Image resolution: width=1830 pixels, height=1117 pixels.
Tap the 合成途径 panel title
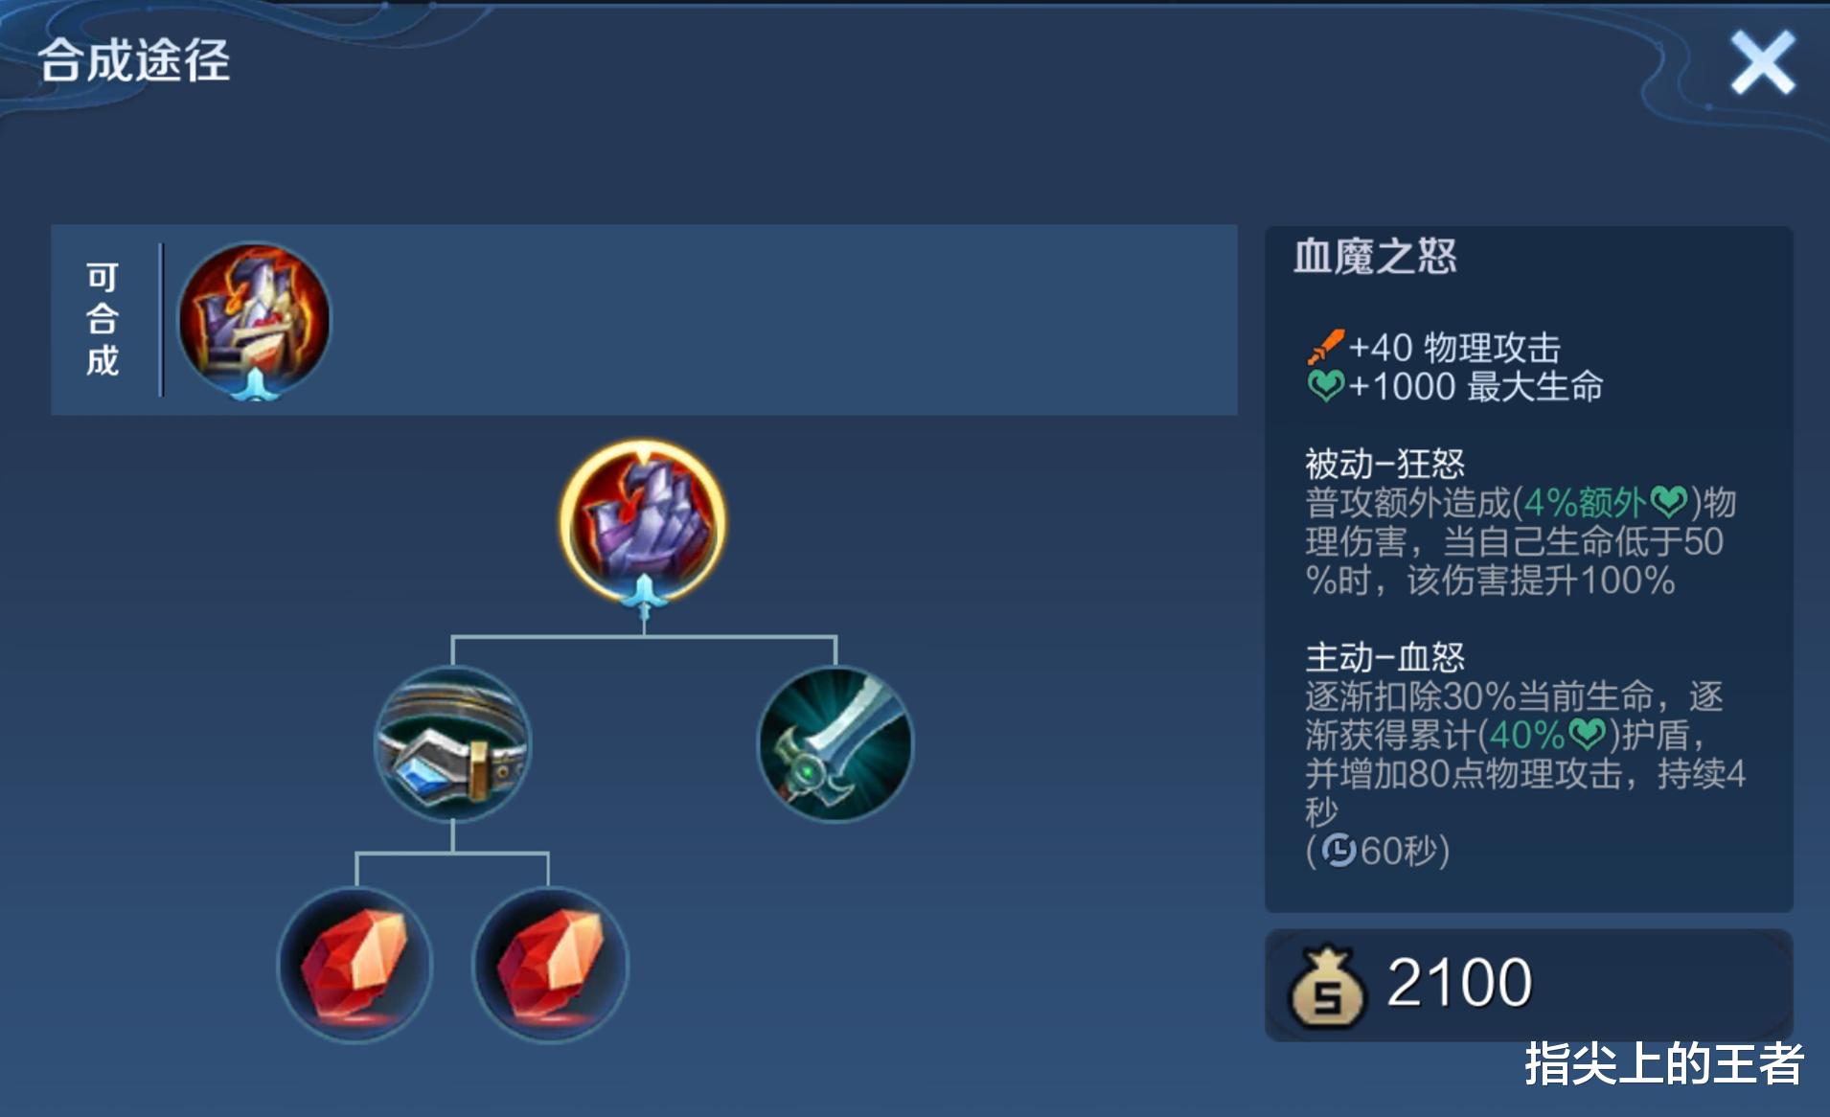[134, 60]
